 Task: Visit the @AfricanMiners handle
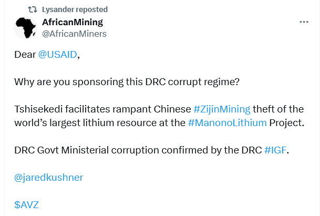click(74, 34)
